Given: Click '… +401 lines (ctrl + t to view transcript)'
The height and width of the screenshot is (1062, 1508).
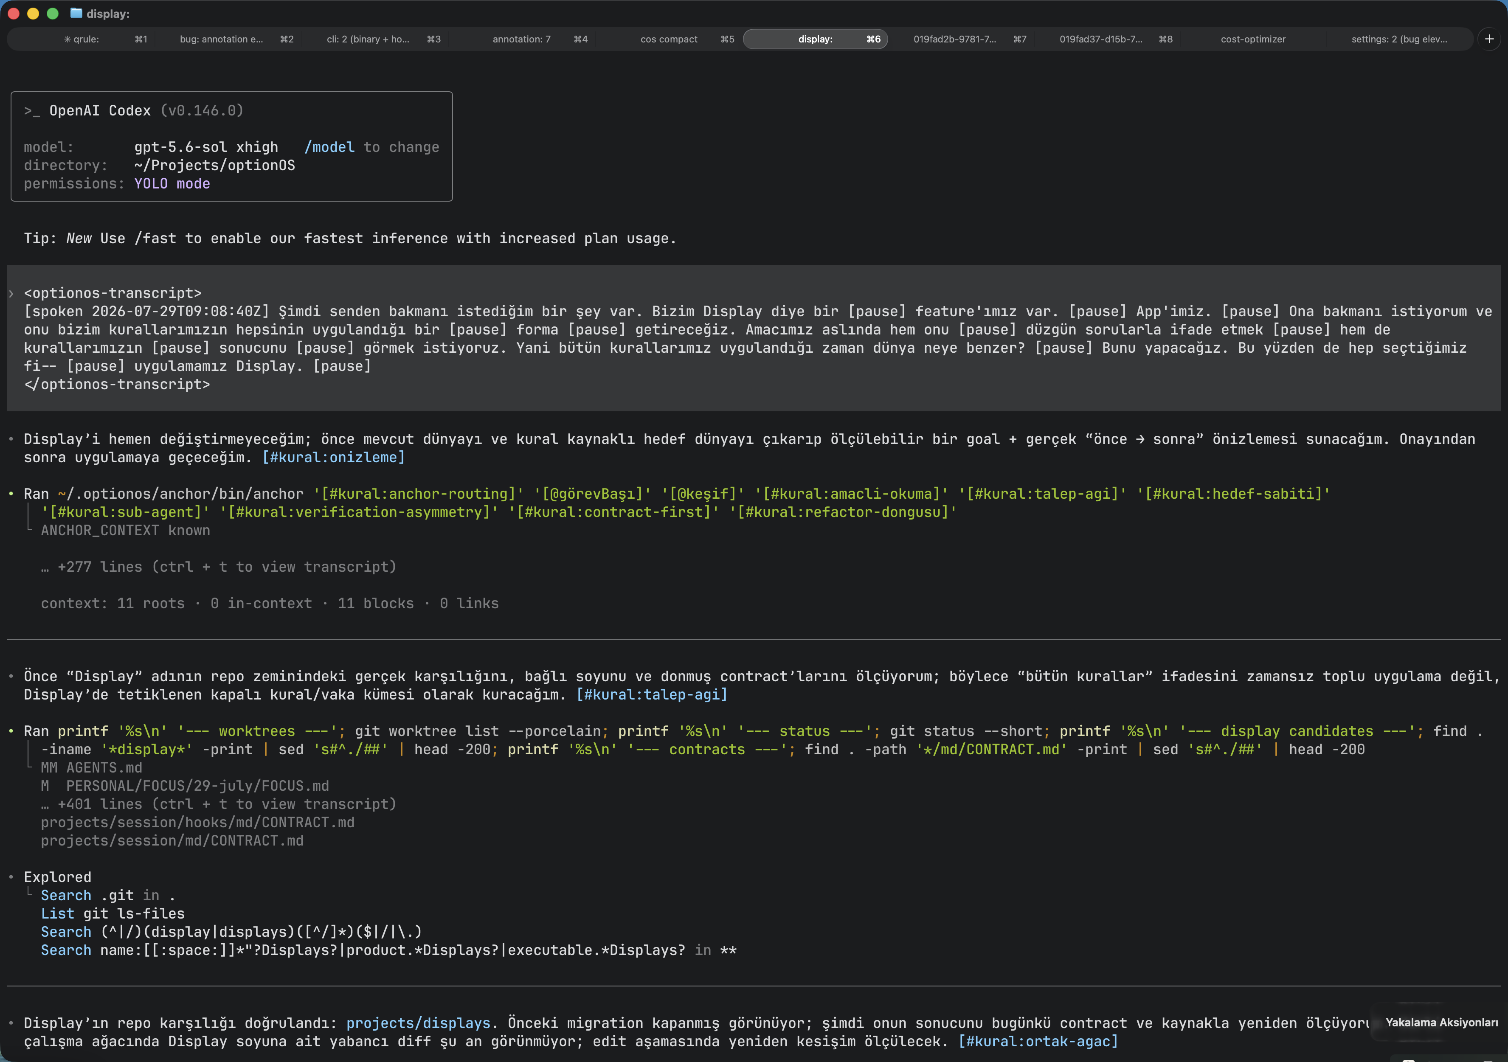Looking at the screenshot, I should [219, 804].
